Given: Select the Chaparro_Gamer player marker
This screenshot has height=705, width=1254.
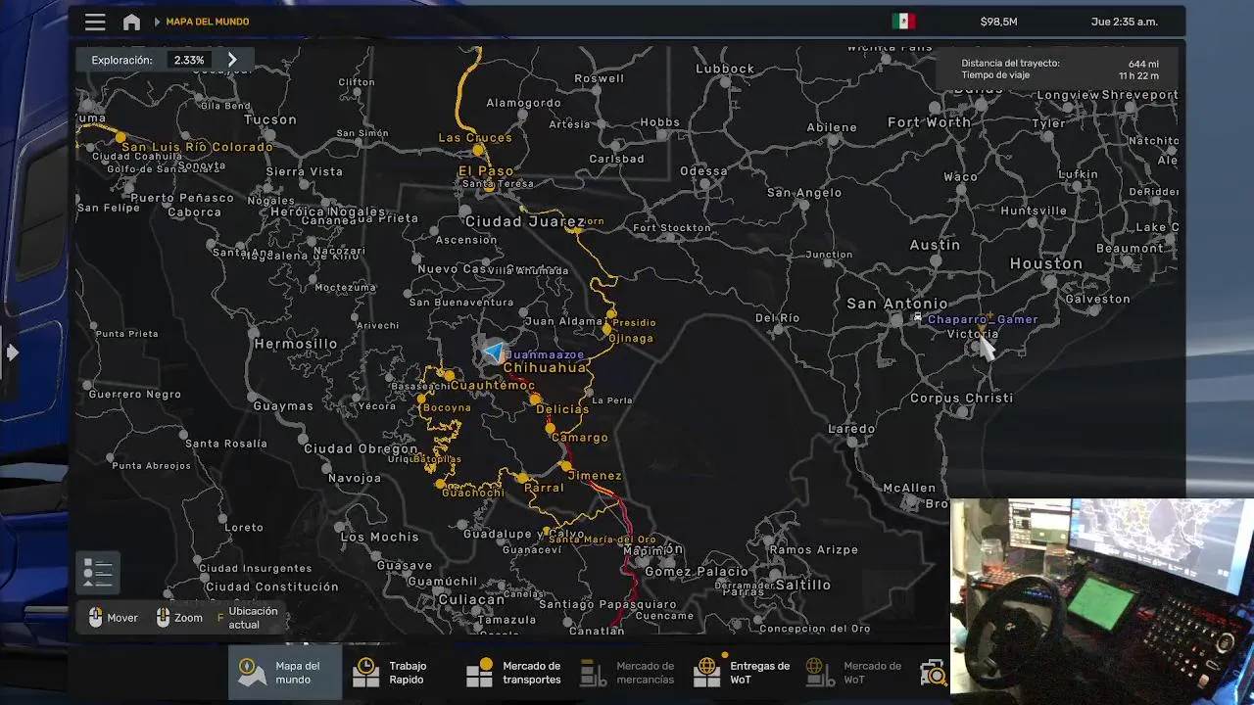Looking at the screenshot, I should pyautogui.click(x=982, y=319).
